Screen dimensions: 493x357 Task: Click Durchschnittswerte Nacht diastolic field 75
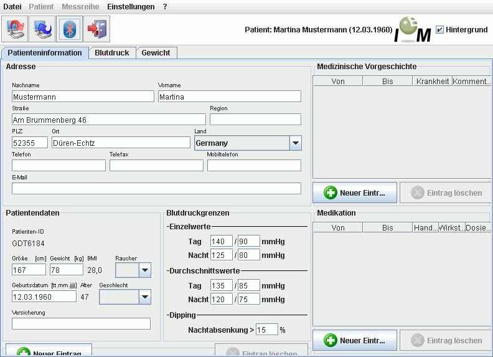tap(249, 299)
